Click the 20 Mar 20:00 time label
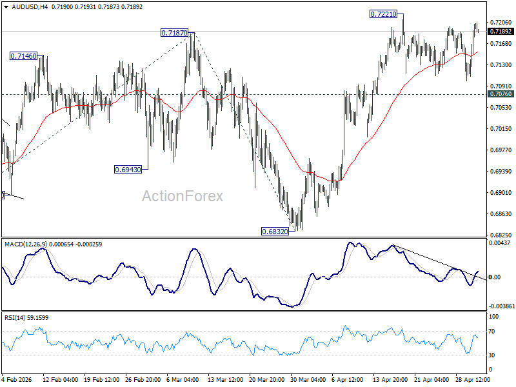The width and height of the screenshot is (516, 387). 267,380
